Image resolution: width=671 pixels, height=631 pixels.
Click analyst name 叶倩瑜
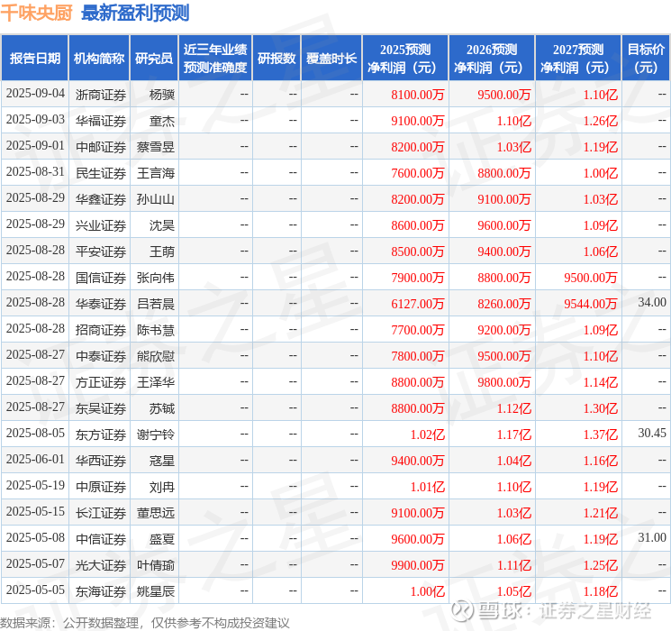point(155,564)
